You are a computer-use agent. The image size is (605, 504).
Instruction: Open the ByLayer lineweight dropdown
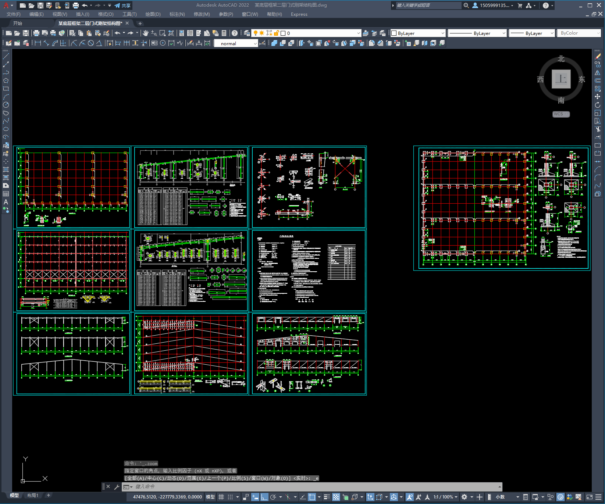pos(532,33)
